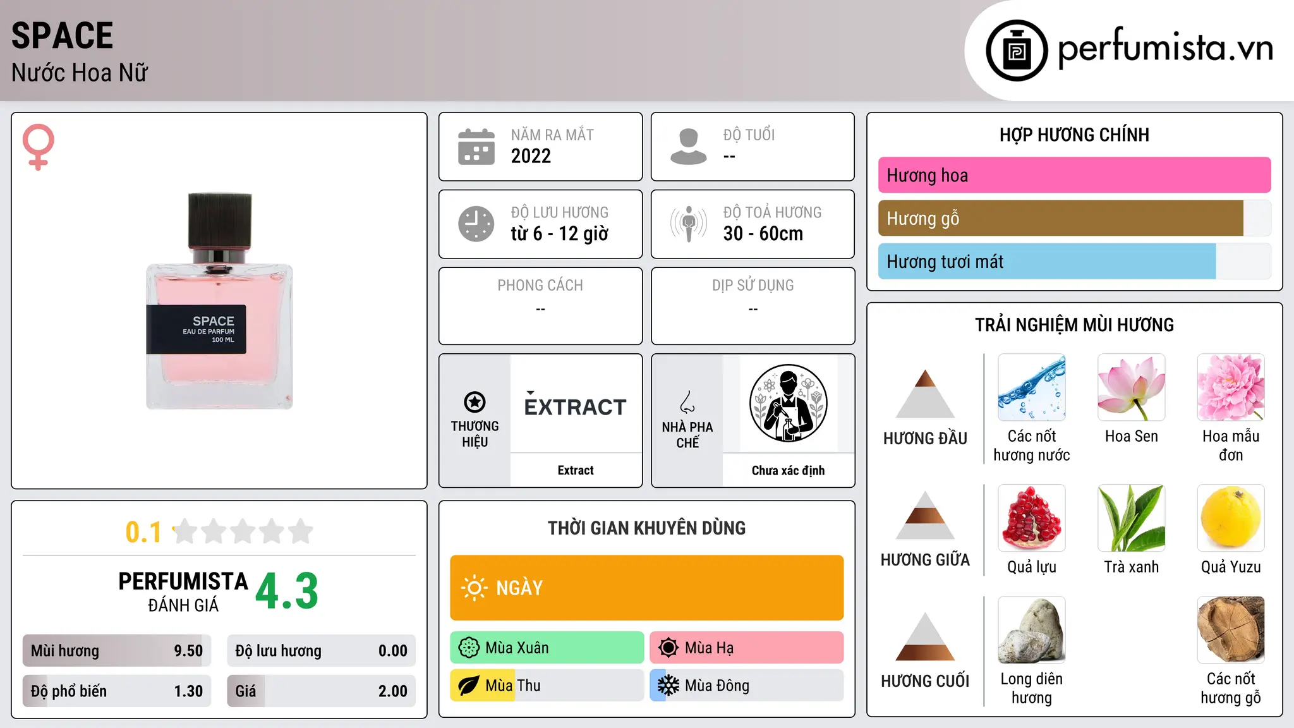Click the calendar icon beside Năm ra mắt
Screen dimensions: 1294x728
coord(476,147)
